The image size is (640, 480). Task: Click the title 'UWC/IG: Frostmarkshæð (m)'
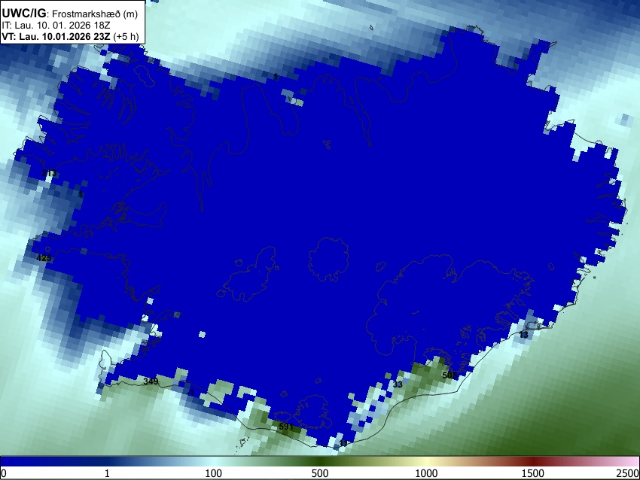click(70, 14)
